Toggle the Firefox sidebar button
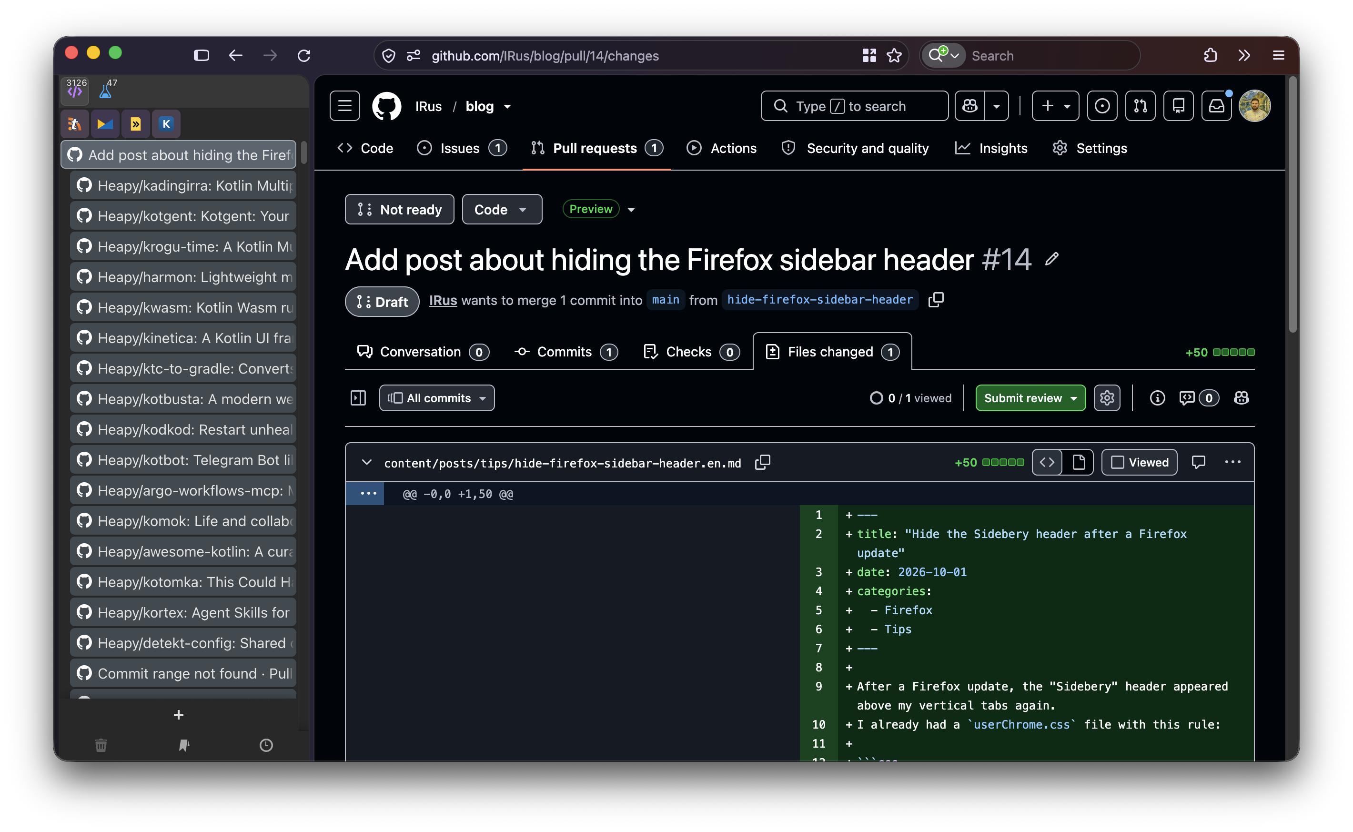Viewport: 1353px width, 832px height. pos(202,56)
